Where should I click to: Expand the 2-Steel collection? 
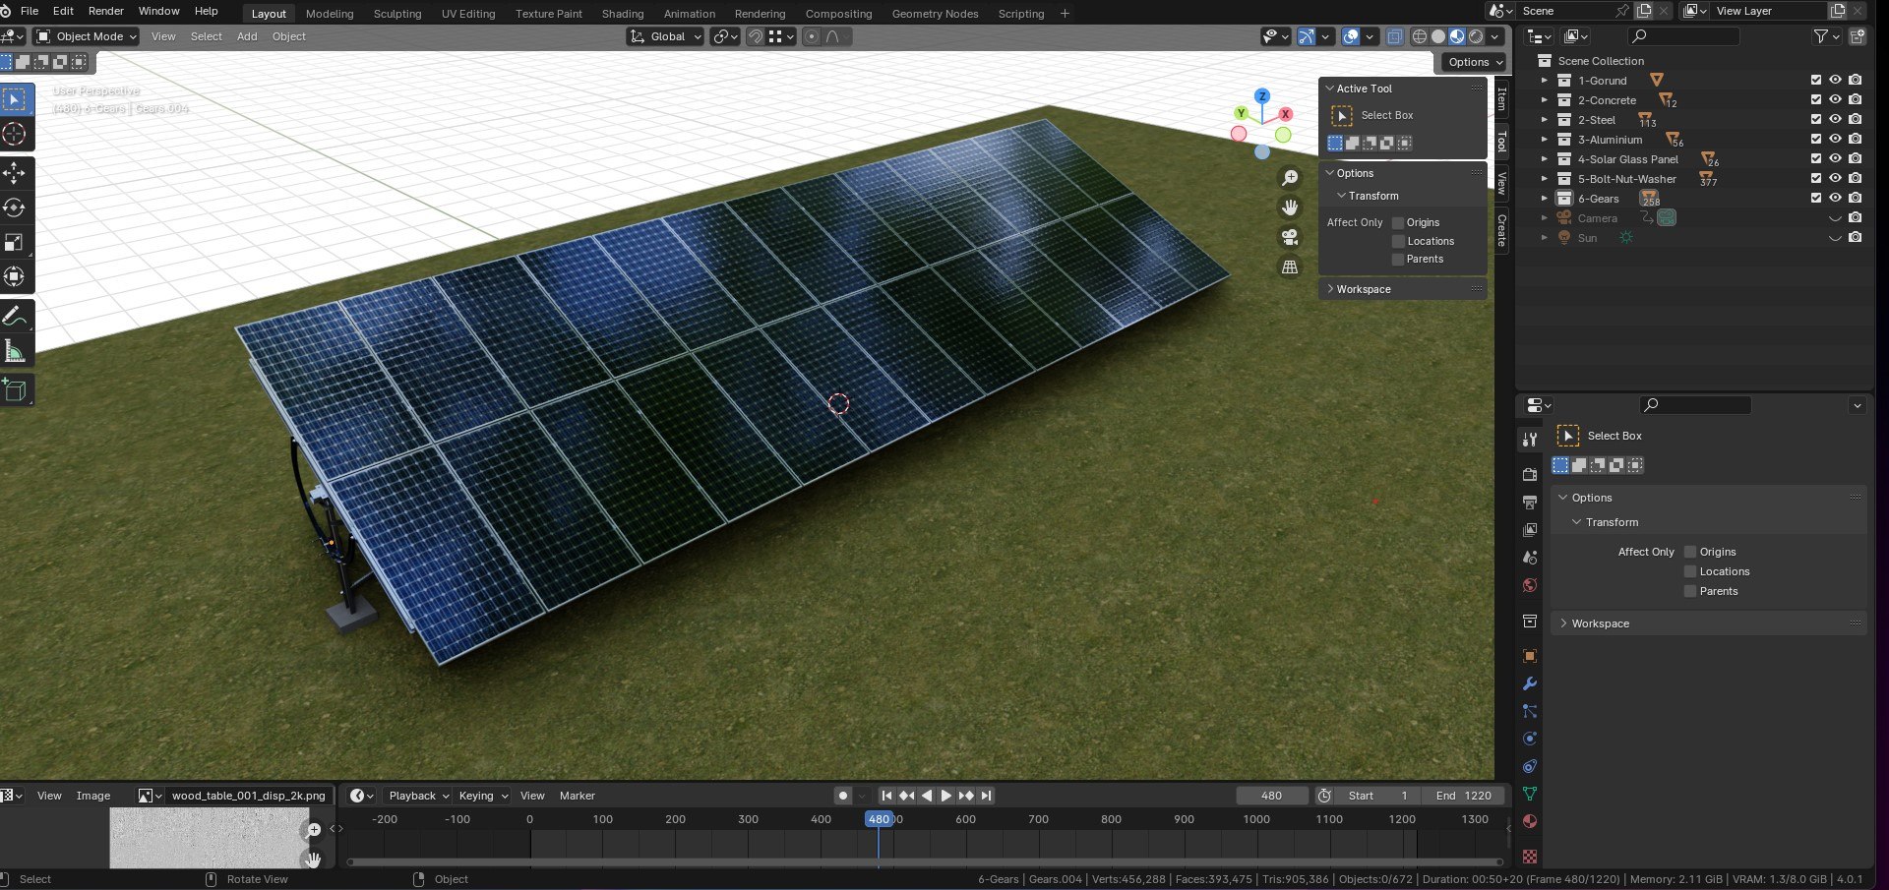(x=1545, y=120)
